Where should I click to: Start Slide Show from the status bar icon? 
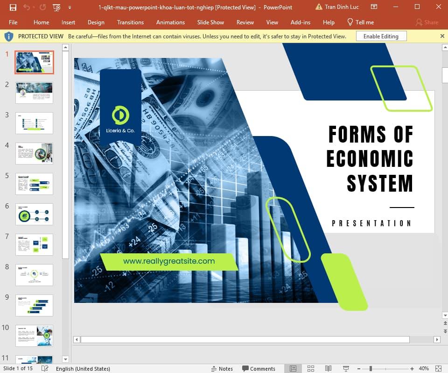346,368
